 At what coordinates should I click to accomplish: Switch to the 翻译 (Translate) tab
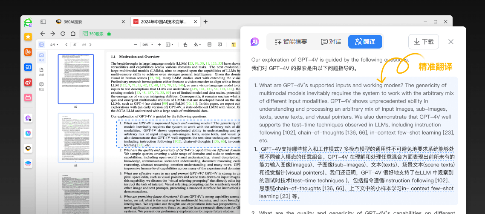(365, 42)
